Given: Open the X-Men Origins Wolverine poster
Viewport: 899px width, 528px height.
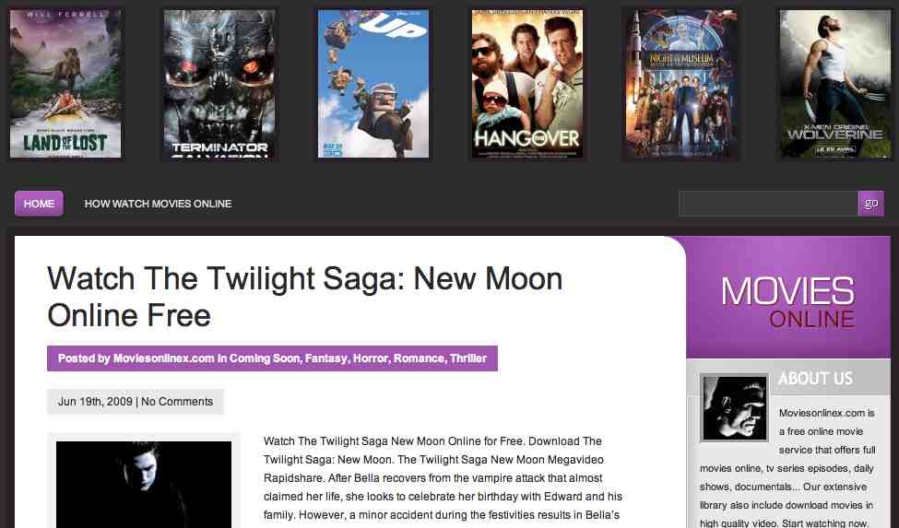Looking at the screenshot, I should tap(835, 84).
